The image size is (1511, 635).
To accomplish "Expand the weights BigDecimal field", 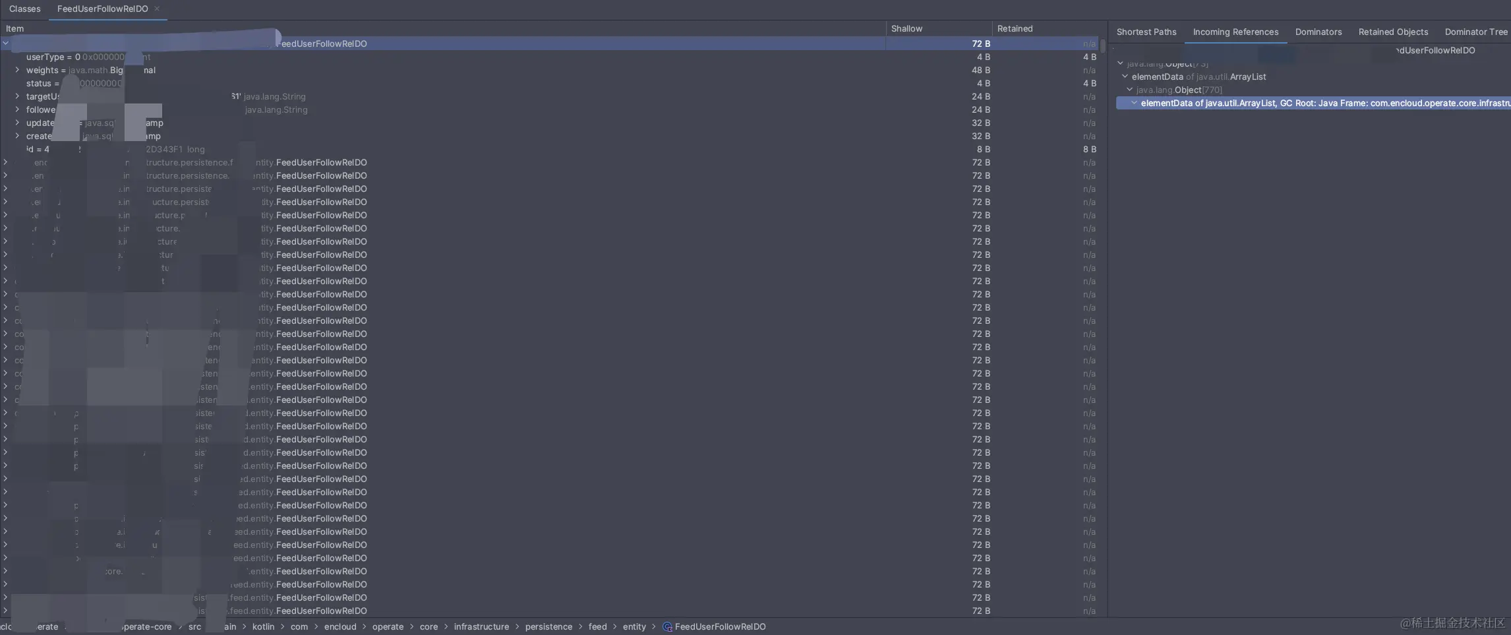I will coord(17,70).
